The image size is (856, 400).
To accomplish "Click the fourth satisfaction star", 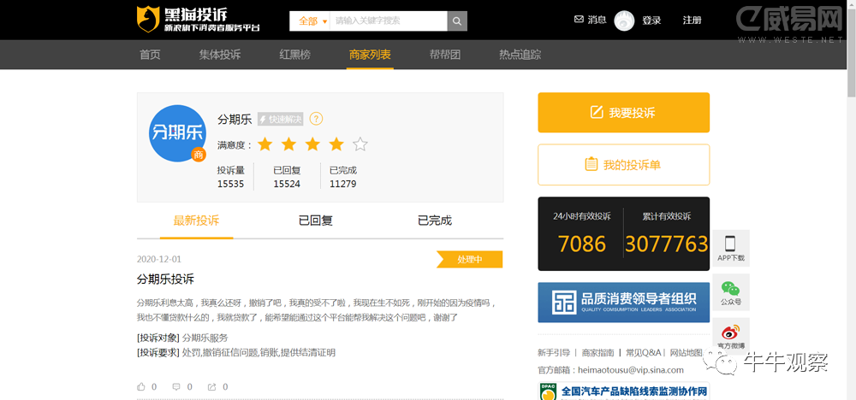I will pos(336,144).
